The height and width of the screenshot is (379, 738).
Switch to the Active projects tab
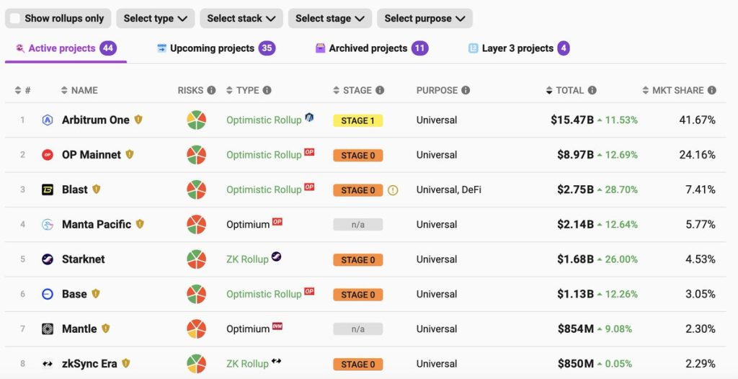point(66,48)
